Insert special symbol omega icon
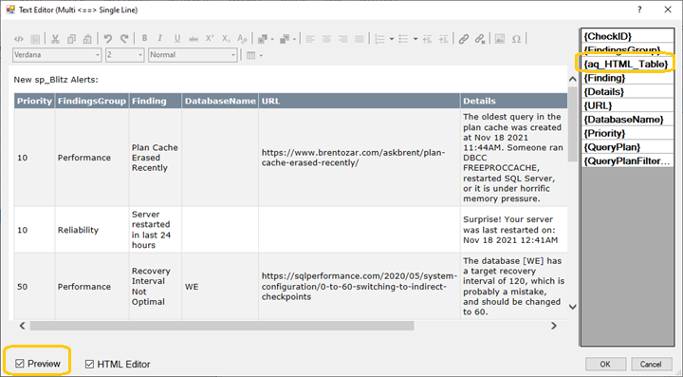This screenshot has height=377, width=683. 517,39
